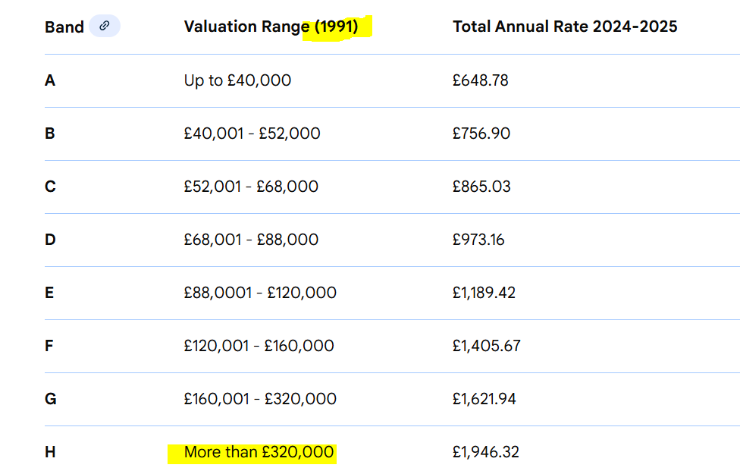The width and height of the screenshot is (740, 471).
Task: Click the Total Annual Rate 2024-2025 header
Action: 565,27
